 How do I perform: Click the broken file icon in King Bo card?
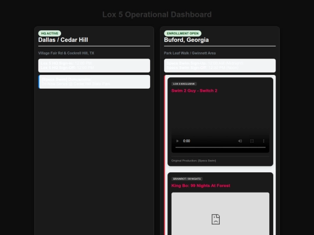(216, 219)
